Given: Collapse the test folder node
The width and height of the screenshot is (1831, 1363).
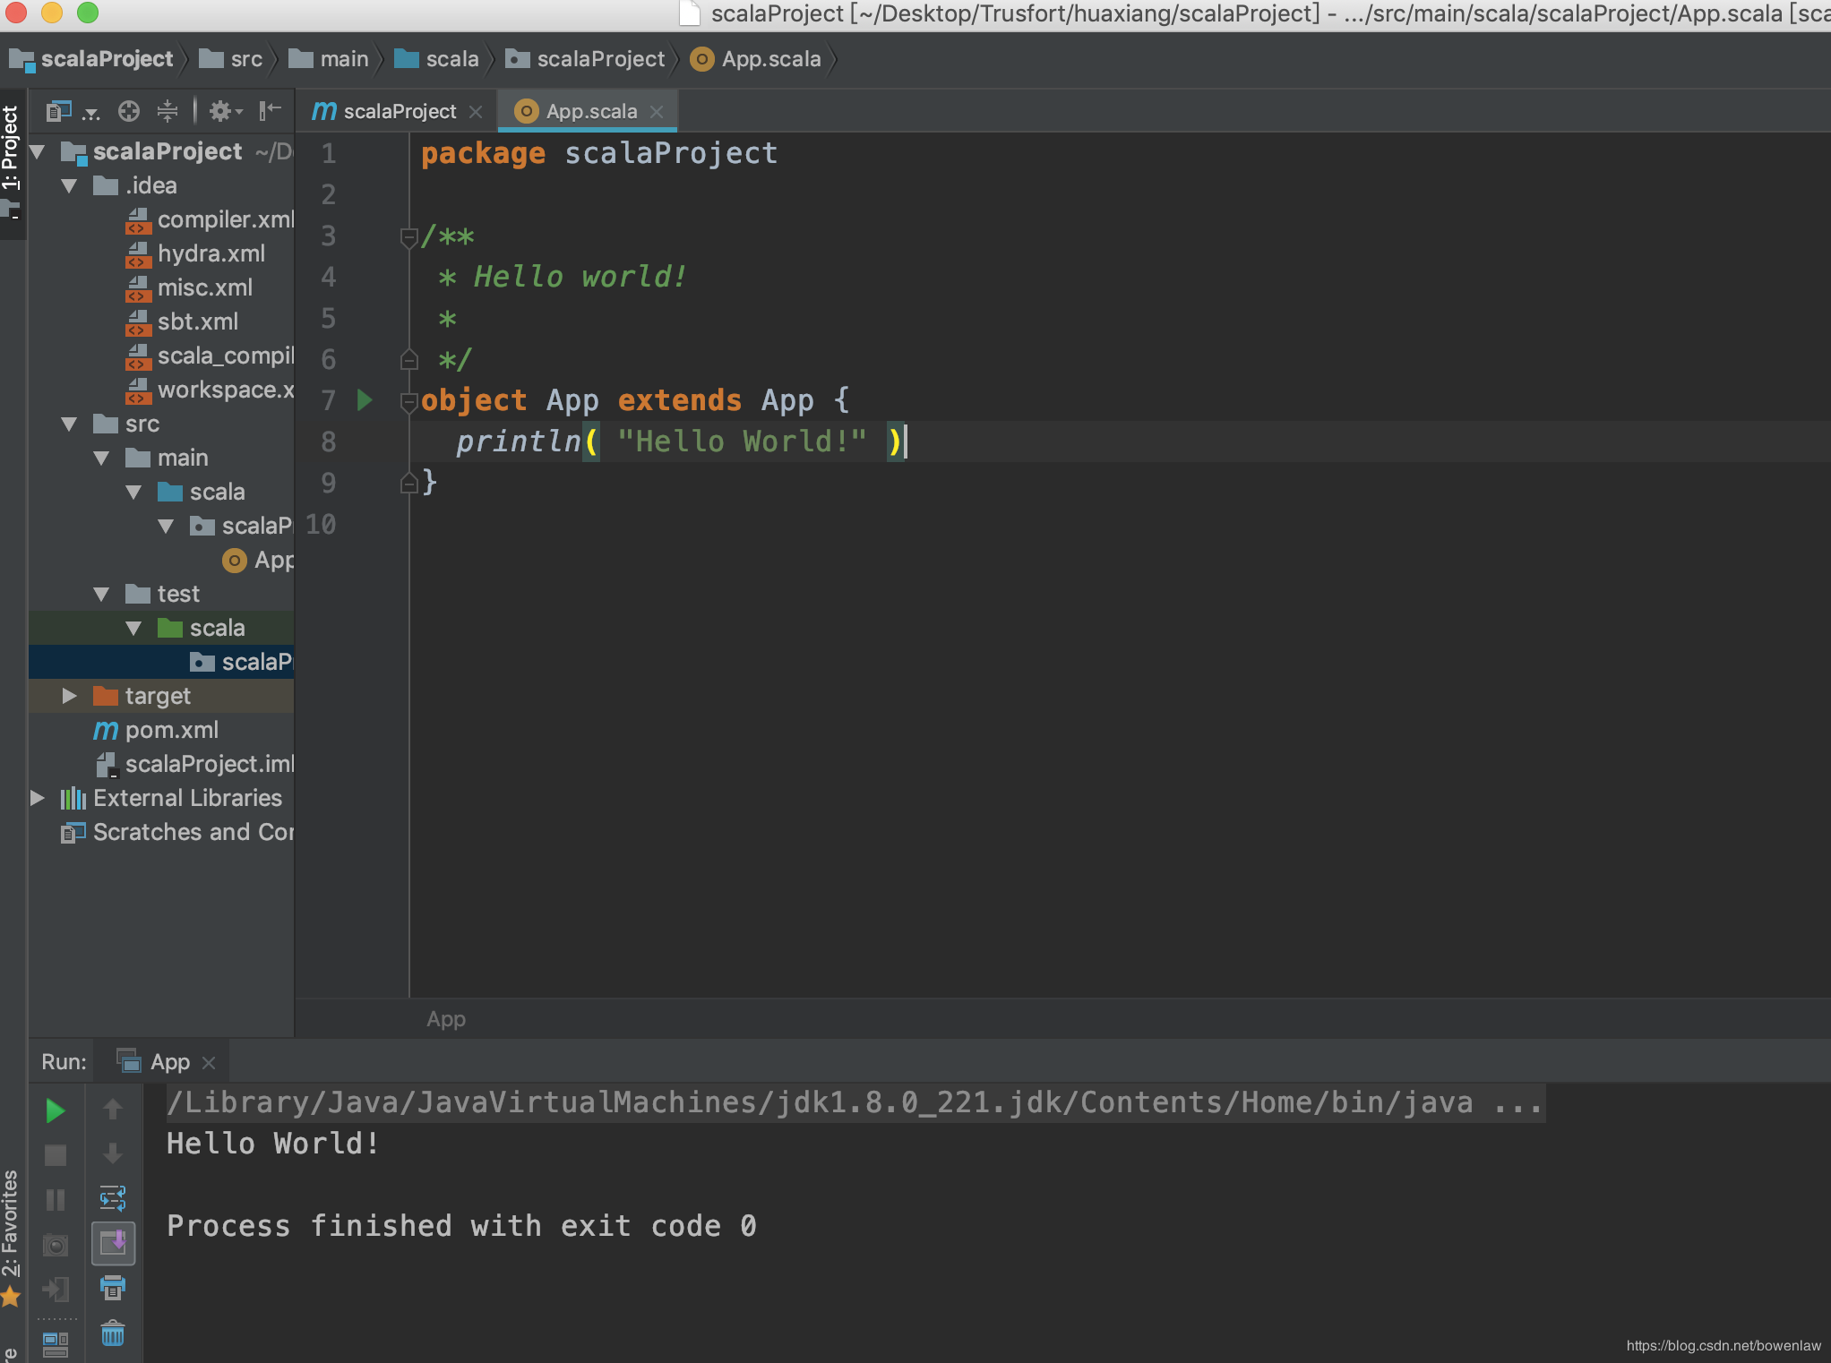Looking at the screenshot, I should [x=101, y=595].
